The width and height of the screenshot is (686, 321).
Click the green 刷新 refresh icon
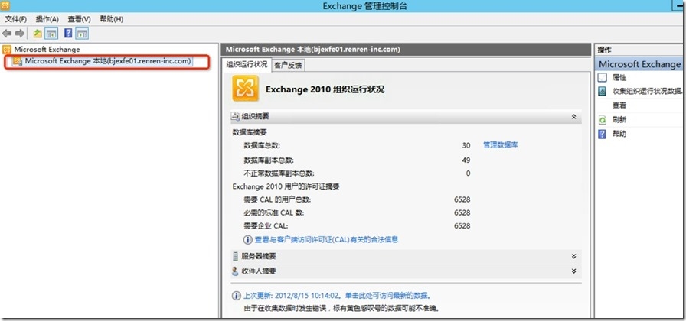click(x=603, y=120)
